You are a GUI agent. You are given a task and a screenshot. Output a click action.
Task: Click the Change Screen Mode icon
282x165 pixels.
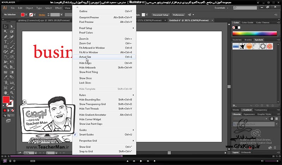pyautogui.click(x=8, y=121)
